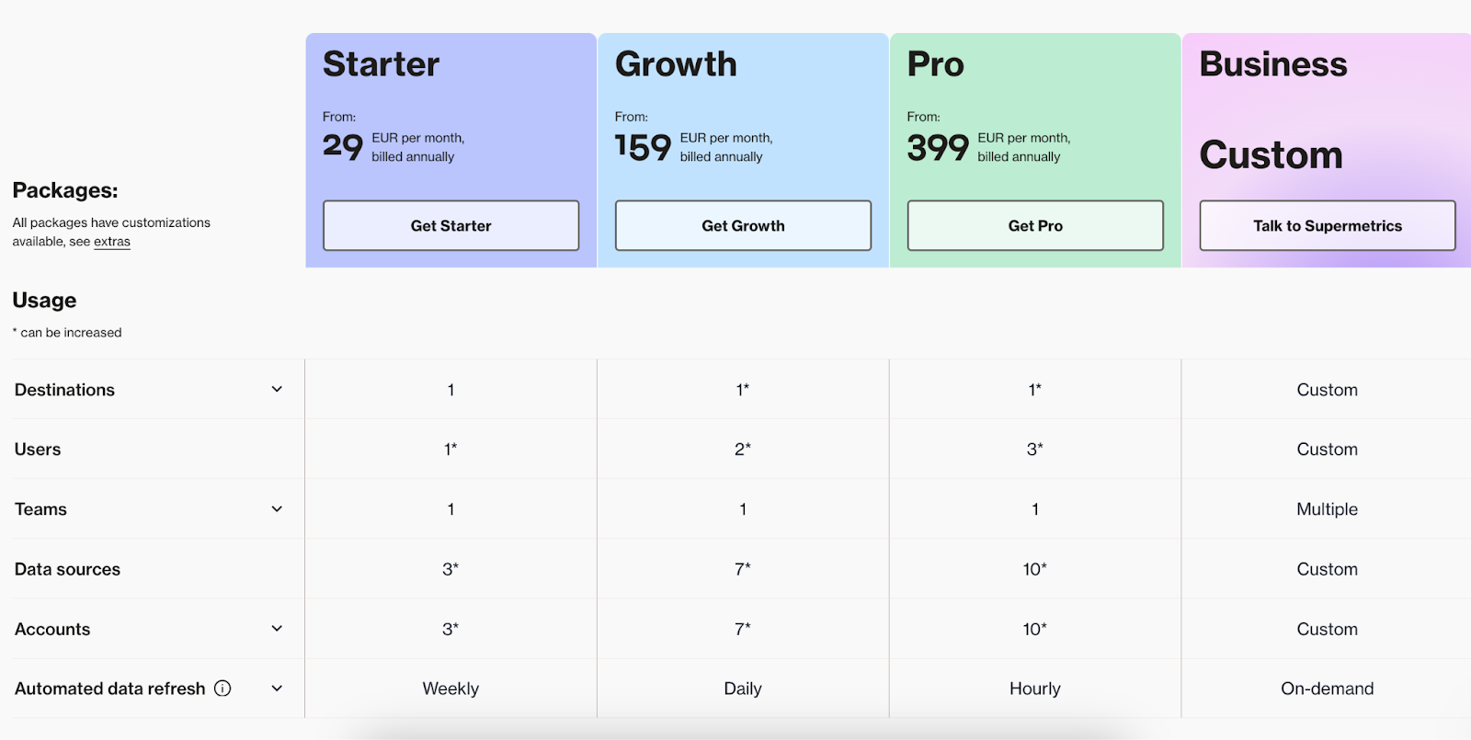Viewport: 1471px width, 740px height.
Task: Expand the Teams row chevron
Action: tap(276, 508)
